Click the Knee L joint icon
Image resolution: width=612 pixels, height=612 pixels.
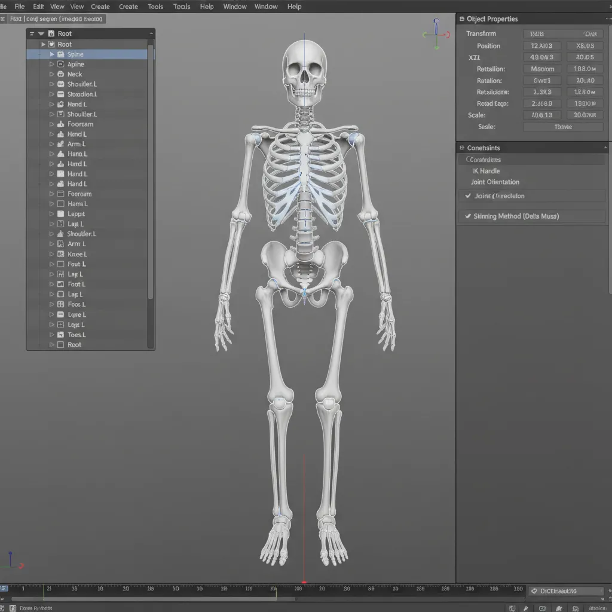pos(62,254)
